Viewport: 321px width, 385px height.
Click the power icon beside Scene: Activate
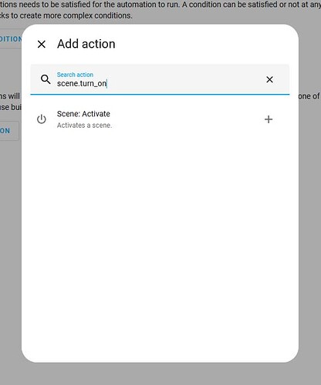tap(42, 119)
